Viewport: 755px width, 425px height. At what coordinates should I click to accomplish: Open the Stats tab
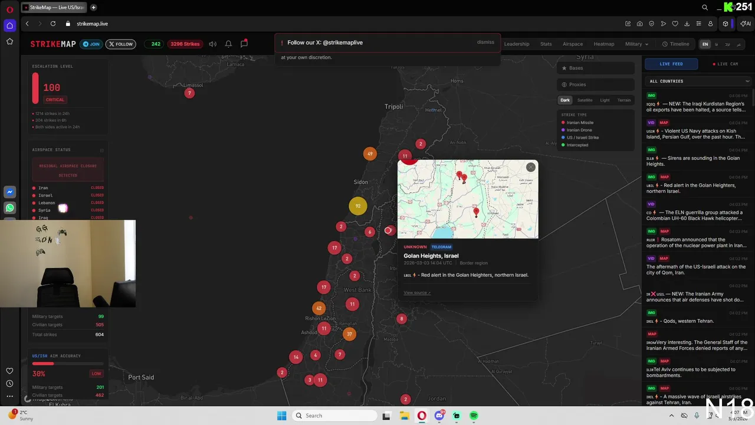click(x=546, y=44)
